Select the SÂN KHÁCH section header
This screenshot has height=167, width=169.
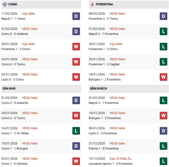99,88
